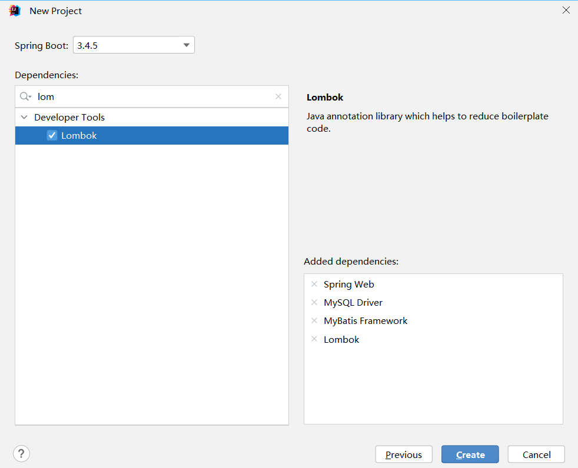Click the Java annotation library description
This screenshot has height=468, width=578.
pos(427,122)
